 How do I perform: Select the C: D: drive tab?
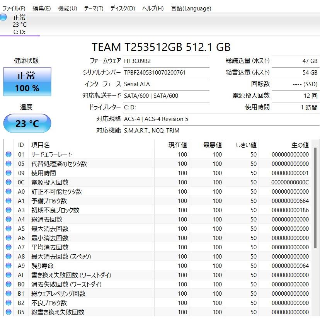(x=20, y=25)
